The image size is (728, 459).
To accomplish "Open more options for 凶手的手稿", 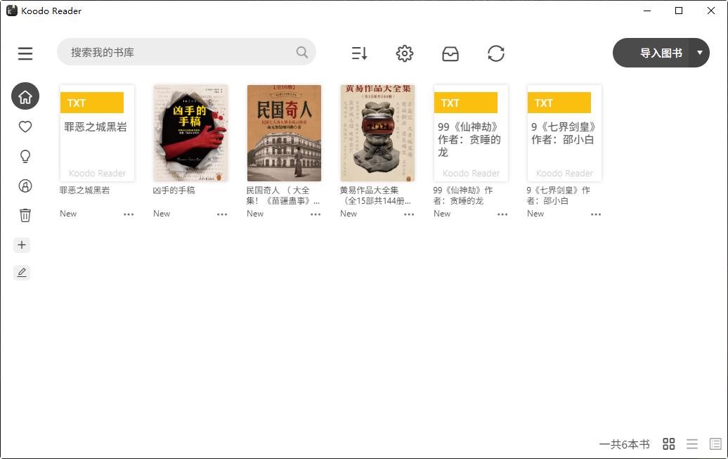I will point(222,214).
